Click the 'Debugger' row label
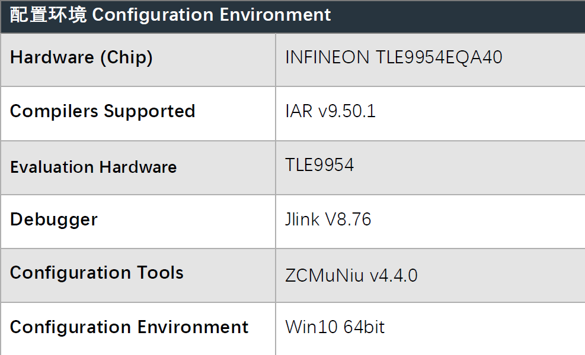 [54, 220]
